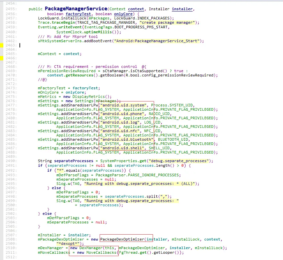Screen dimensions: 283x260
Task: Click sCtaManager.isCtaSupported() call
Action: point(135,71)
